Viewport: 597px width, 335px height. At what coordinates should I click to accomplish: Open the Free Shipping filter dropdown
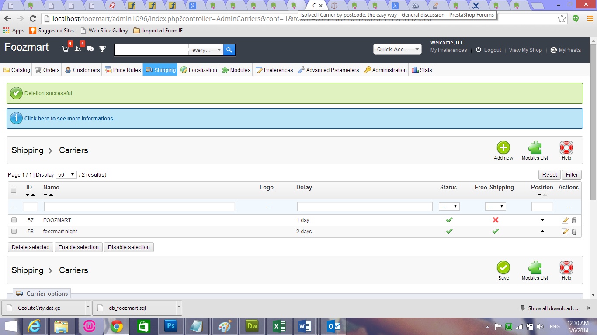496,207
